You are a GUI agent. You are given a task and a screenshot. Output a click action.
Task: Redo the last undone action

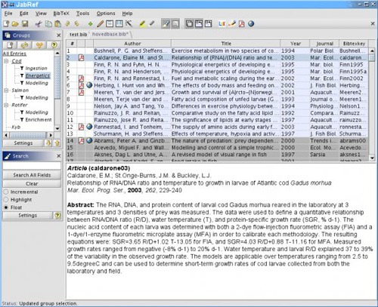77,24
